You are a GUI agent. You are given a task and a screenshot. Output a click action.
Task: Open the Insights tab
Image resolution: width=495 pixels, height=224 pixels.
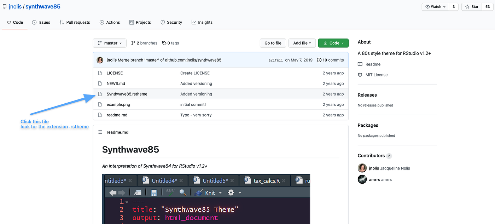pos(202,22)
